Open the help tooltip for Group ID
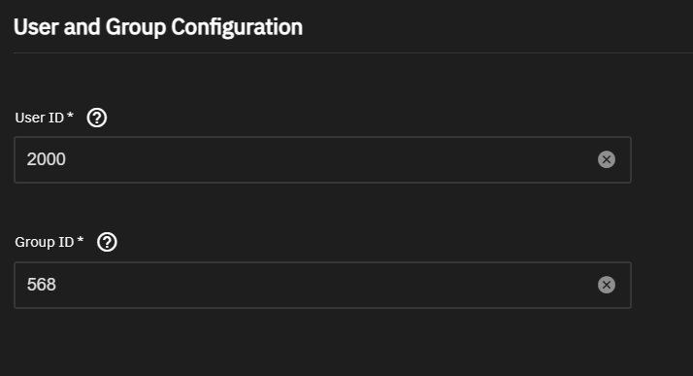The height and width of the screenshot is (376, 693). tap(107, 242)
